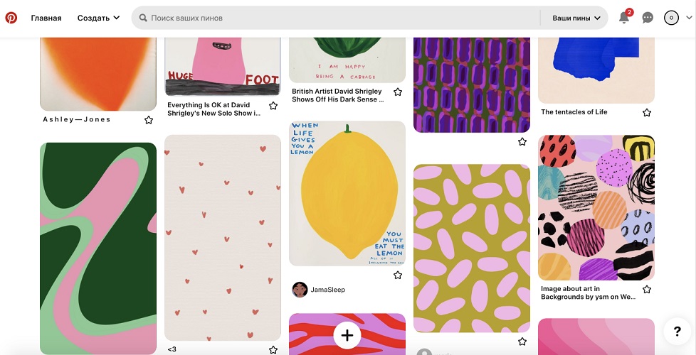
Task: Star The tentacles of Life pin
Action: [647, 112]
